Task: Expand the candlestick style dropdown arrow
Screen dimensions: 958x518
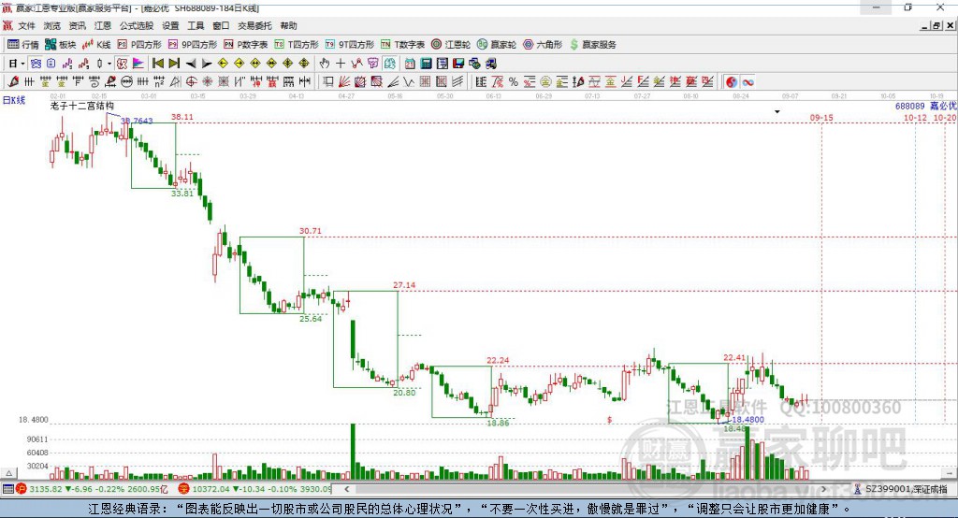Action: (x=109, y=64)
